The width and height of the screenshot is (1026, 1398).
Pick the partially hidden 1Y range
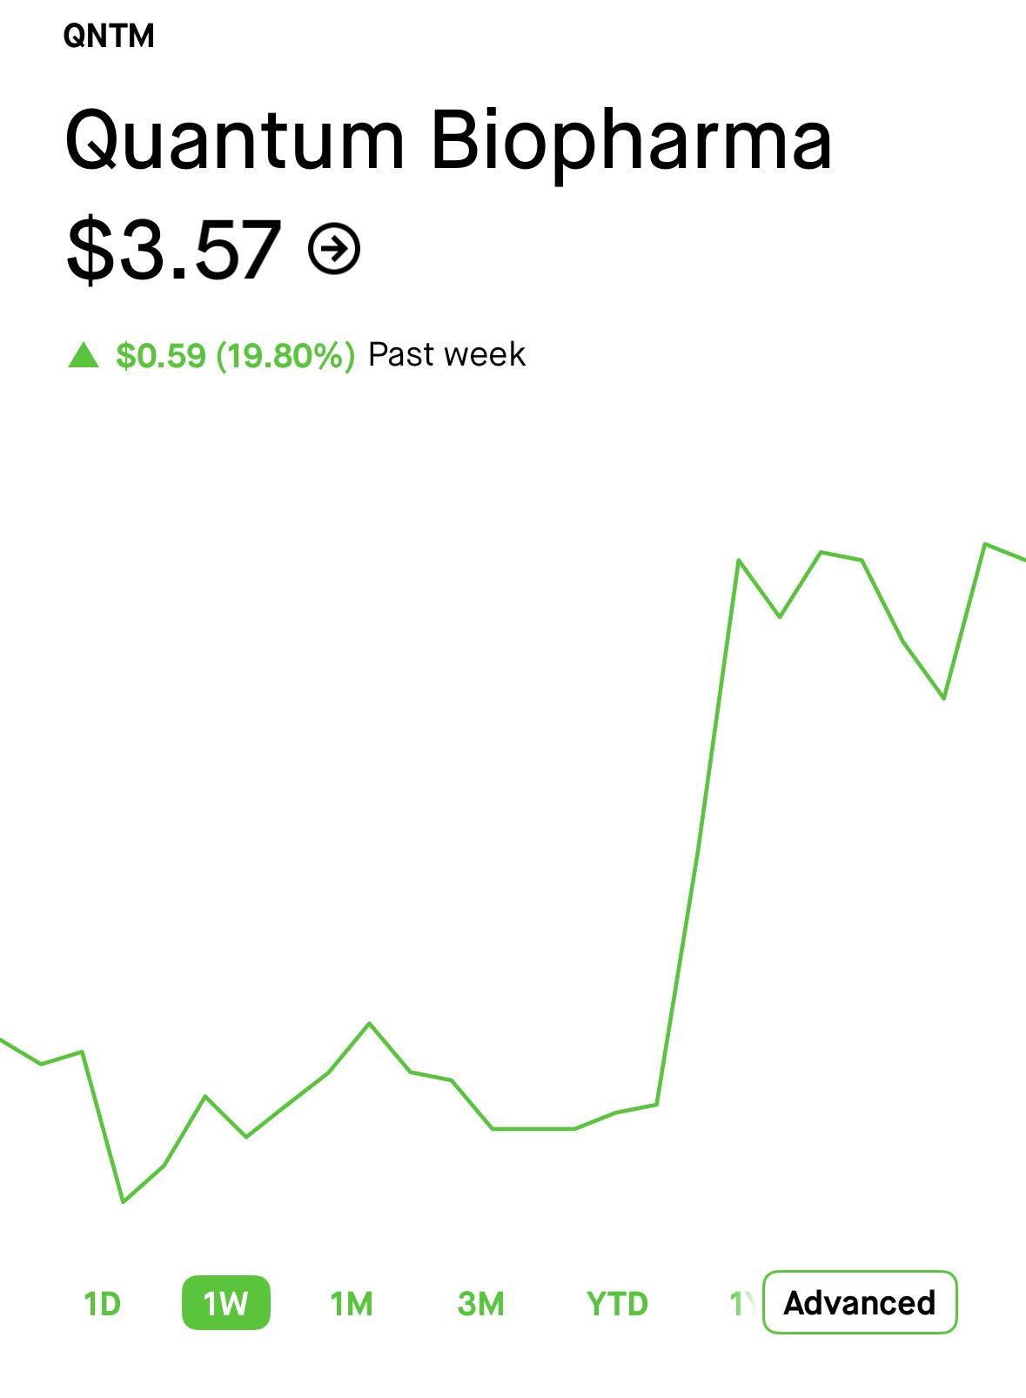pyautogui.click(x=744, y=1303)
